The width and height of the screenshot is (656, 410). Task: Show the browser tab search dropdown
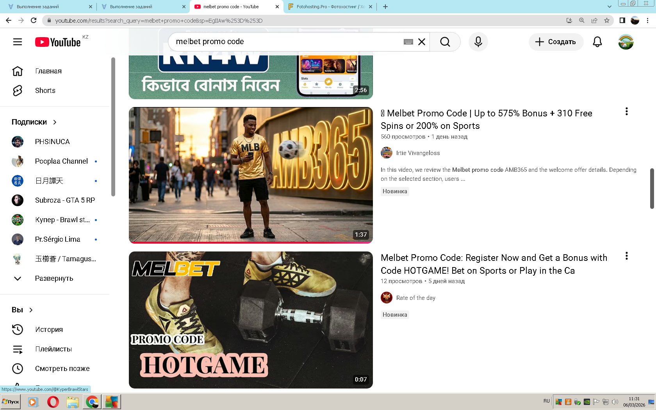coord(609,7)
